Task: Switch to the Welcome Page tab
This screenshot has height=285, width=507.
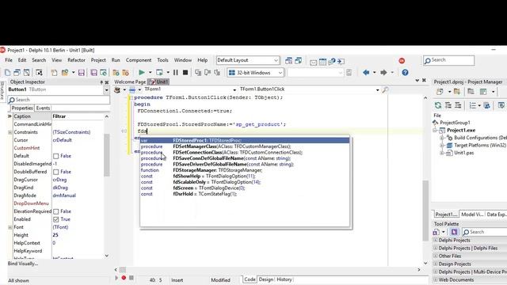Action: tap(130, 82)
